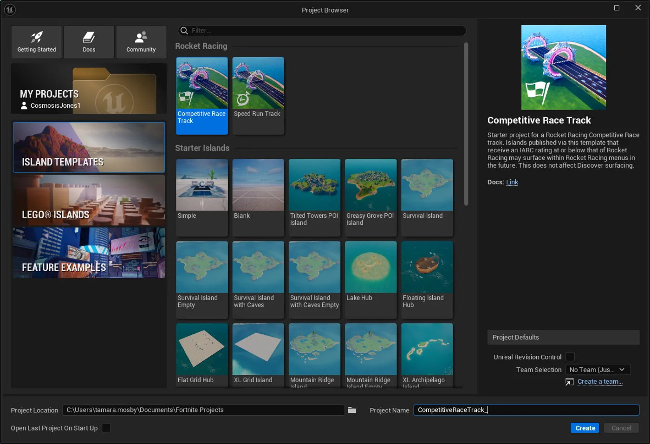650x444 pixels.
Task: Switch to Island Templates category
Action: pyautogui.click(x=89, y=147)
